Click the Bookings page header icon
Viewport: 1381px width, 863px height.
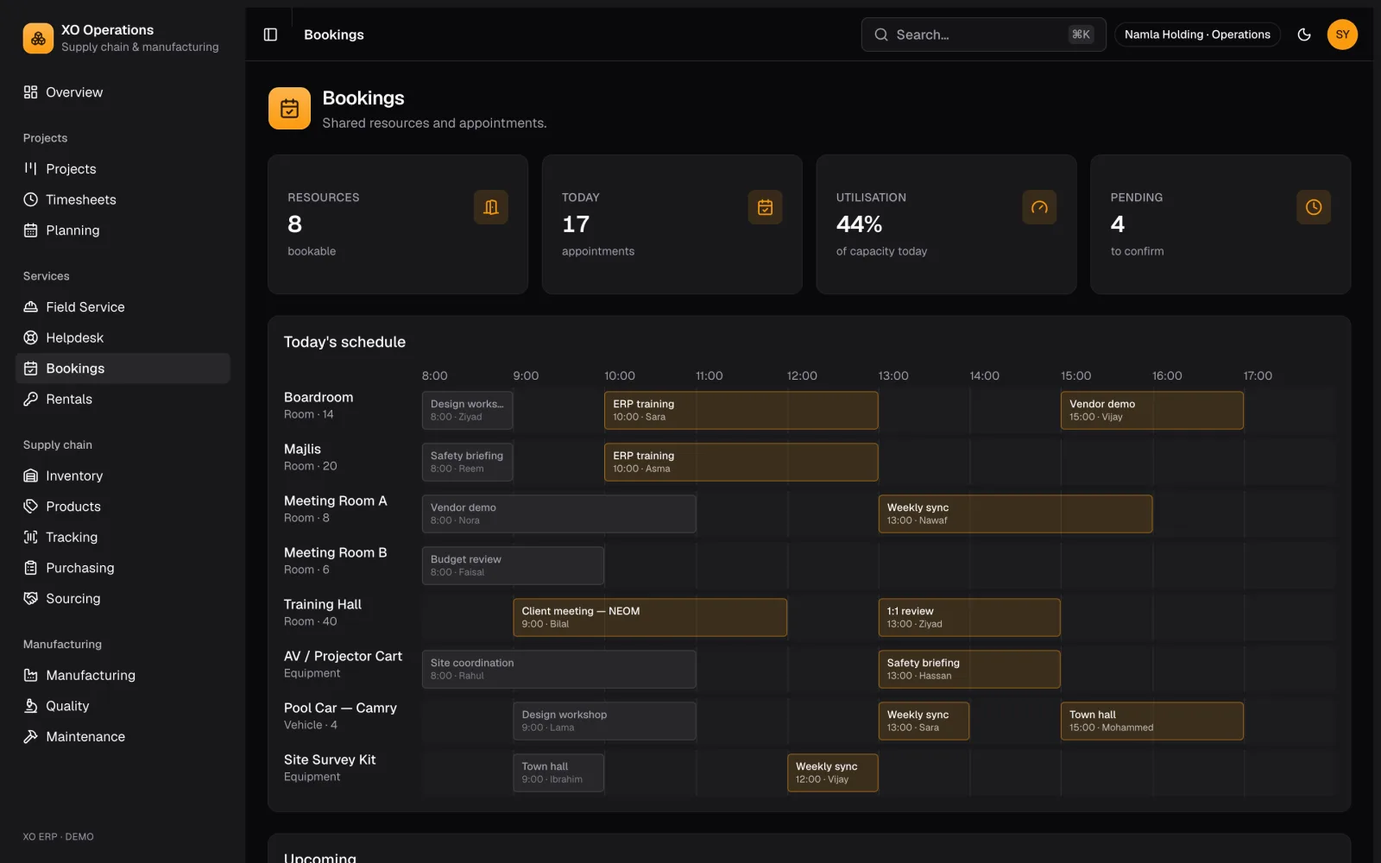pos(289,109)
